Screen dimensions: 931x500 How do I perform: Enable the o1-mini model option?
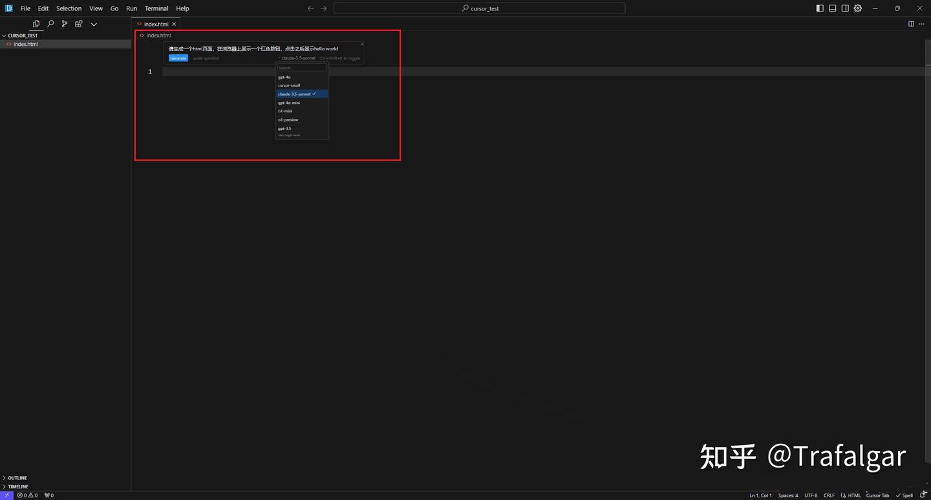pyautogui.click(x=286, y=111)
